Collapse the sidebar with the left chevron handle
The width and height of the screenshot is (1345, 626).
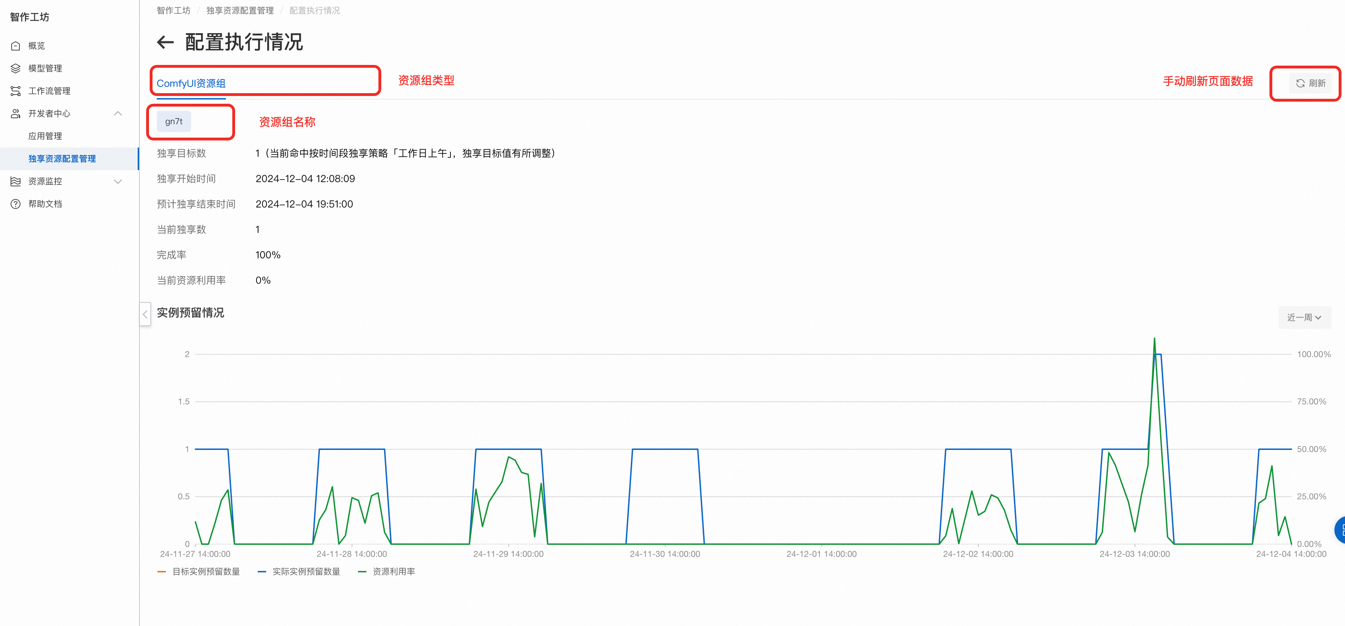[145, 314]
